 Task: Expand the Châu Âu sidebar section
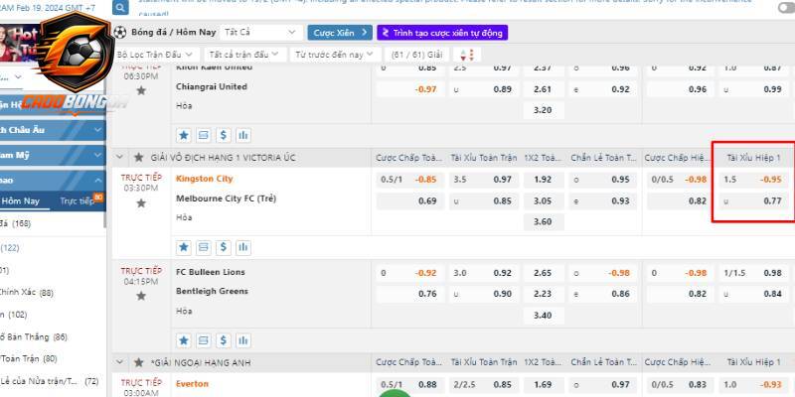coord(53,130)
